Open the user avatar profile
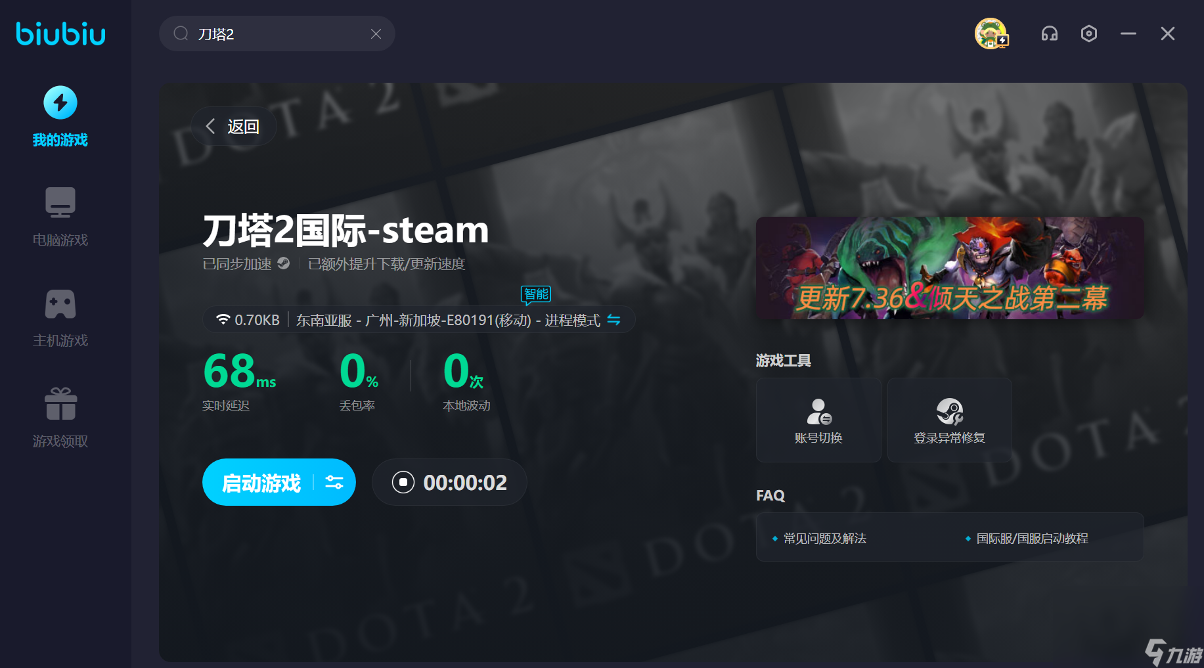 click(991, 33)
